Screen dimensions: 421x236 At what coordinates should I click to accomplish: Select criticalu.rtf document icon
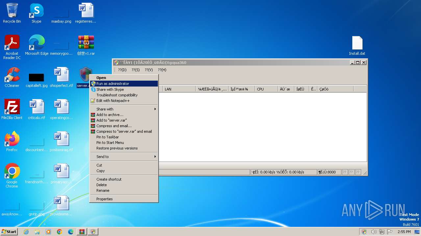click(37, 107)
